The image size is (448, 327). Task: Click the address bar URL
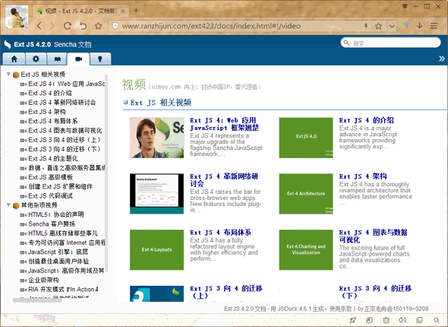tap(211, 26)
